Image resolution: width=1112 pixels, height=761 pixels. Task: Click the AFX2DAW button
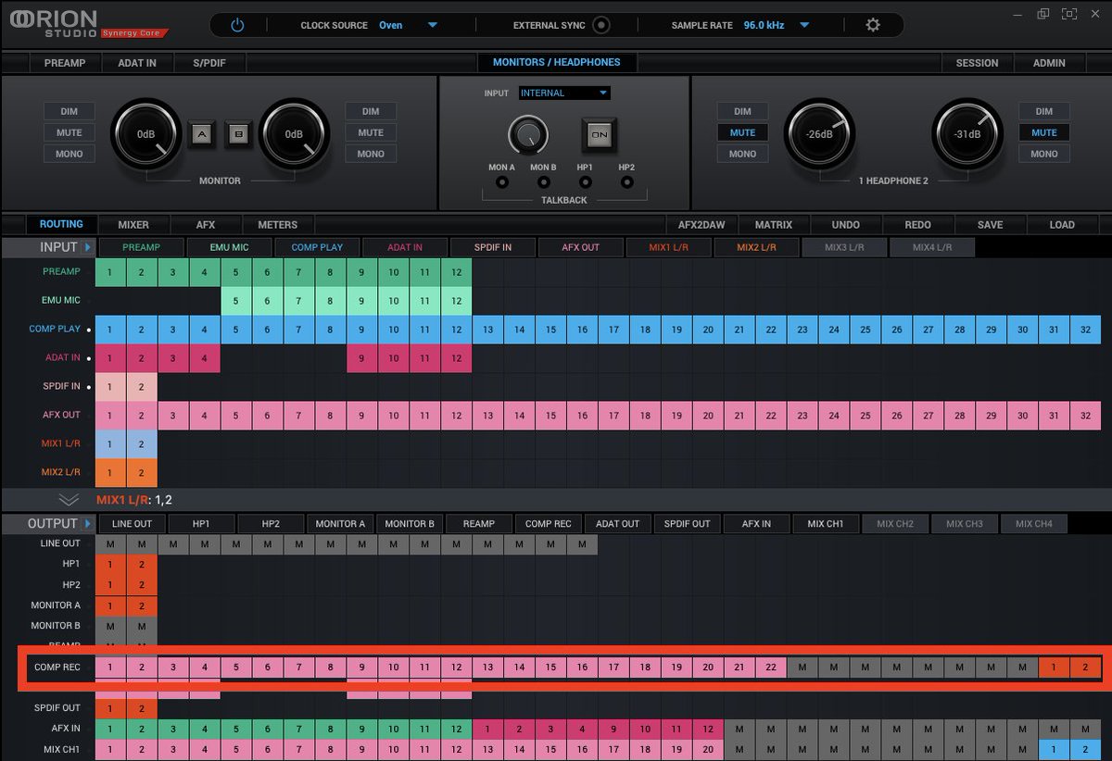[701, 224]
